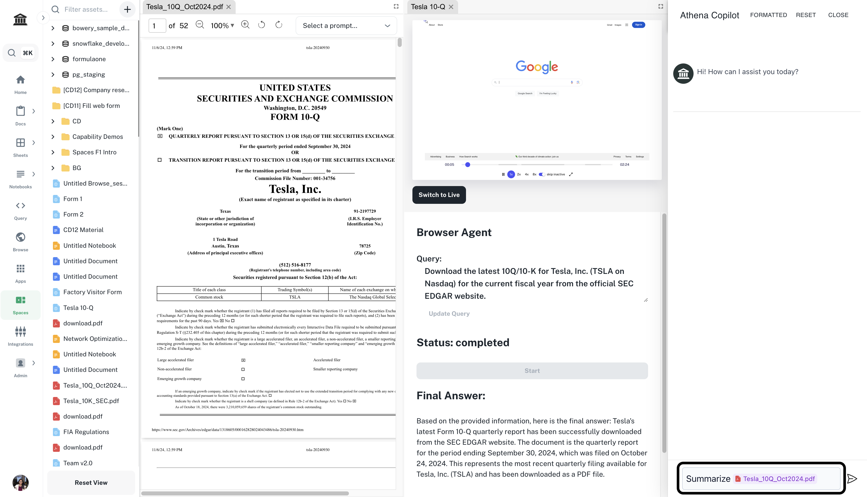The width and height of the screenshot is (867, 497).
Task: Open the Query section
Action: click(x=21, y=211)
